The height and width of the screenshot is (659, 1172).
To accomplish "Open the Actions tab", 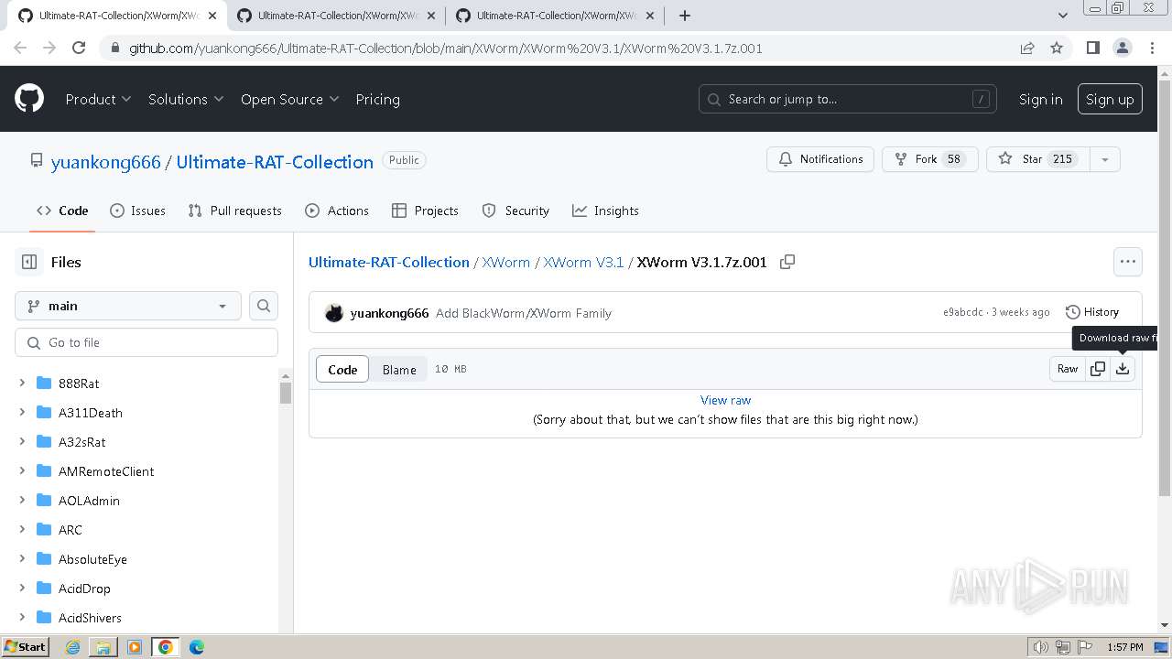I will click(336, 211).
